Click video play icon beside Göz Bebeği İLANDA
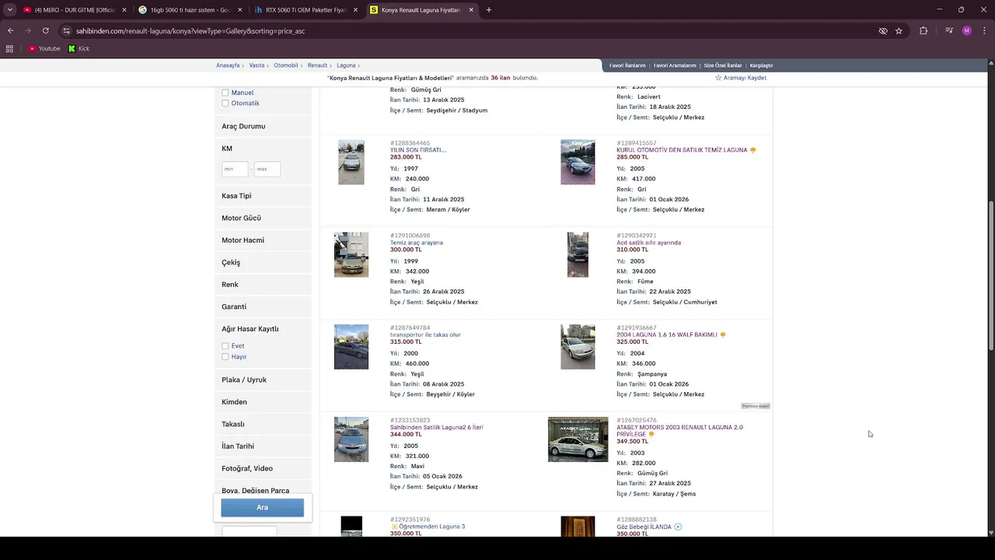 [x=678, y=527]
